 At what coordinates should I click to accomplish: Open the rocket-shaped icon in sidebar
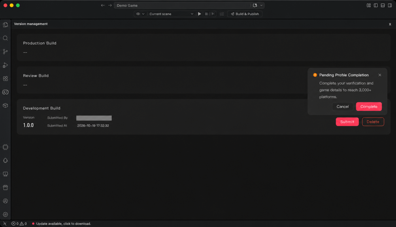pos(5,161)
